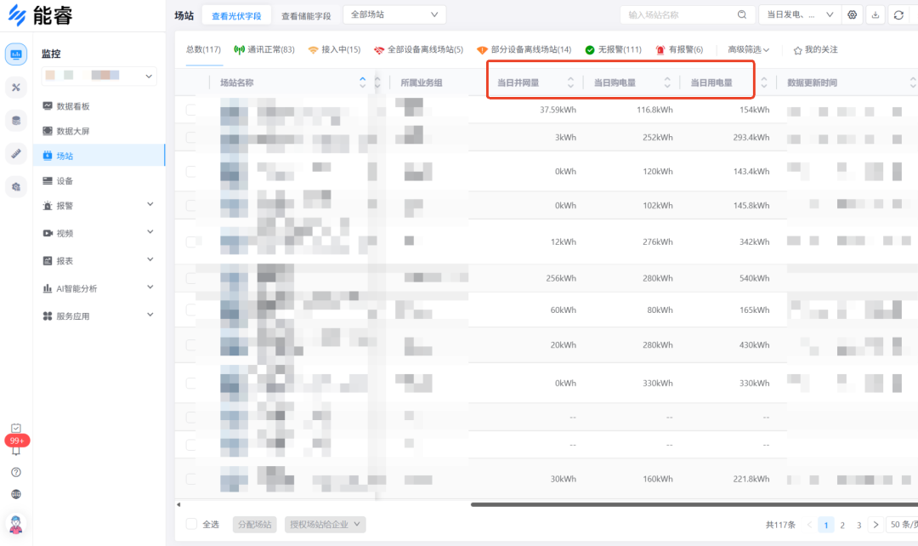Check the 全选 checkbox at the bottom
This screenshot has height=546, width=918.
[x=191, y=525]
